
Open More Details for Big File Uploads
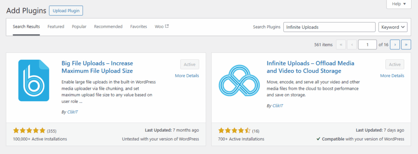pos(187,76)
